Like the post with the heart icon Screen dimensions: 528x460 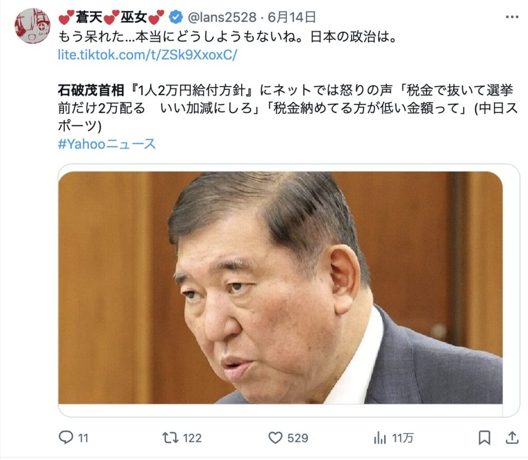click(x=275, y=437)
